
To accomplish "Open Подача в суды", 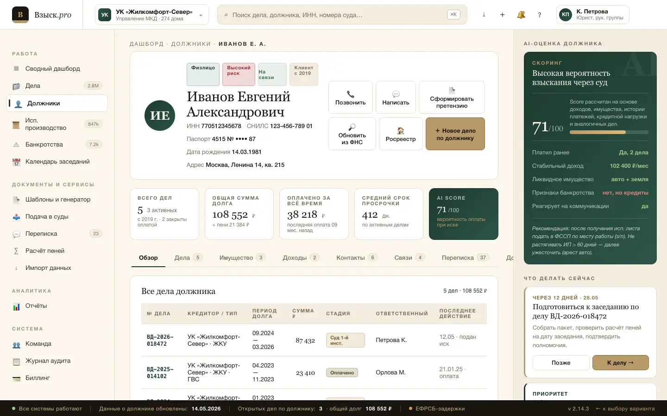I will tap(57, 216).
